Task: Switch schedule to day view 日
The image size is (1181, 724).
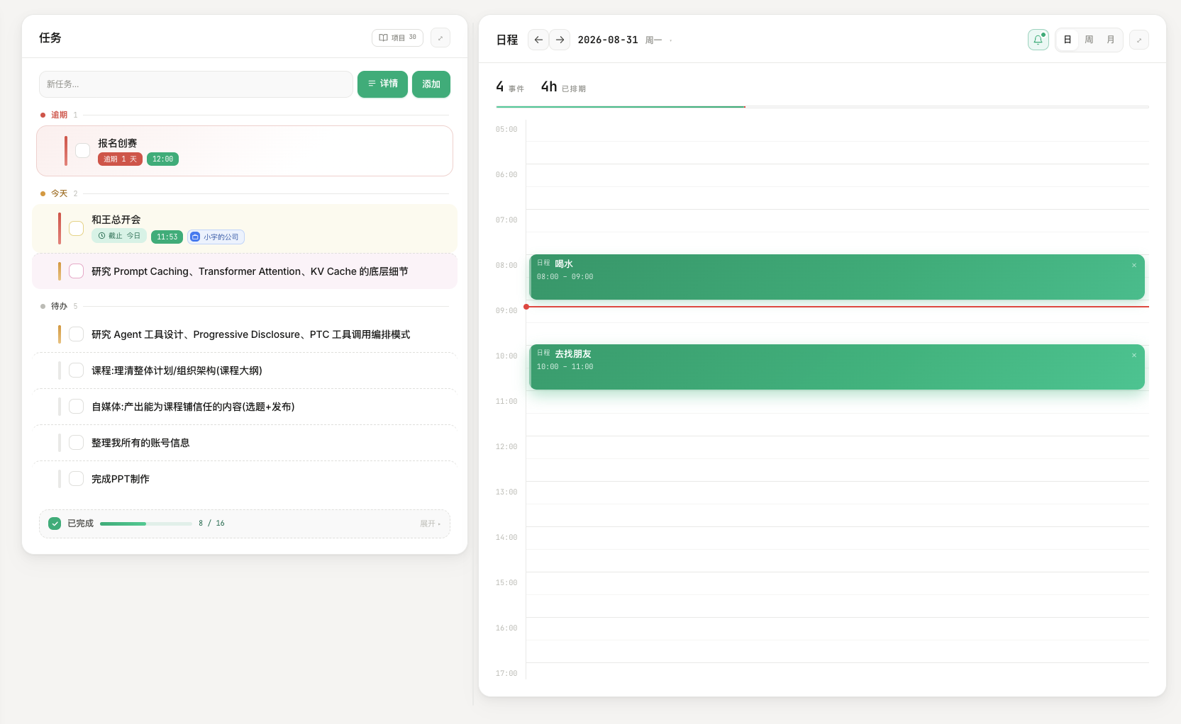Action: click(x=1068, y=40)
